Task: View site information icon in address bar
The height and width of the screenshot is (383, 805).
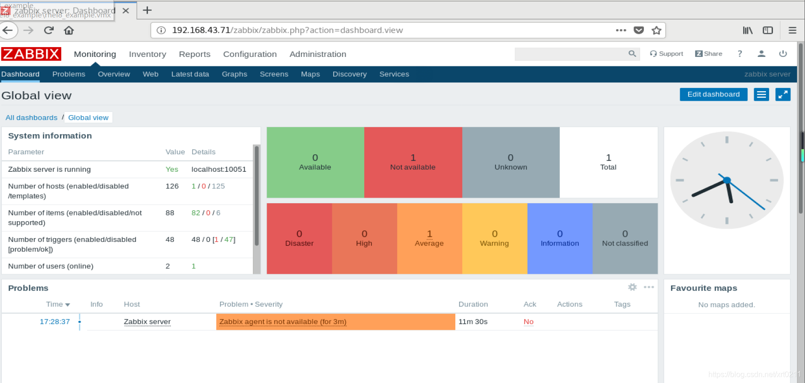Action: (x=161, y=30)
